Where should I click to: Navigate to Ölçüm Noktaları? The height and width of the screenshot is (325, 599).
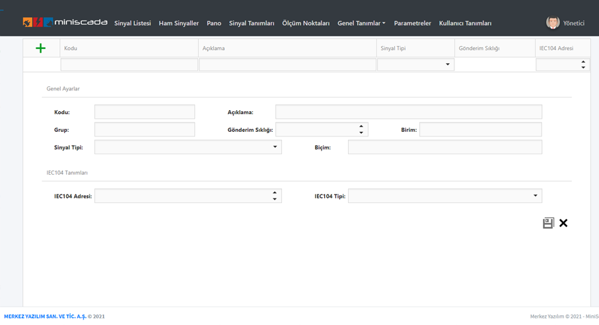(x=306, y=23)
